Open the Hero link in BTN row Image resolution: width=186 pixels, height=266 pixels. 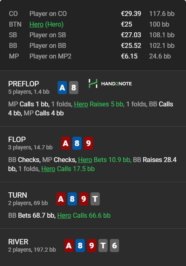pyautogui.click(x=36, y=25)
